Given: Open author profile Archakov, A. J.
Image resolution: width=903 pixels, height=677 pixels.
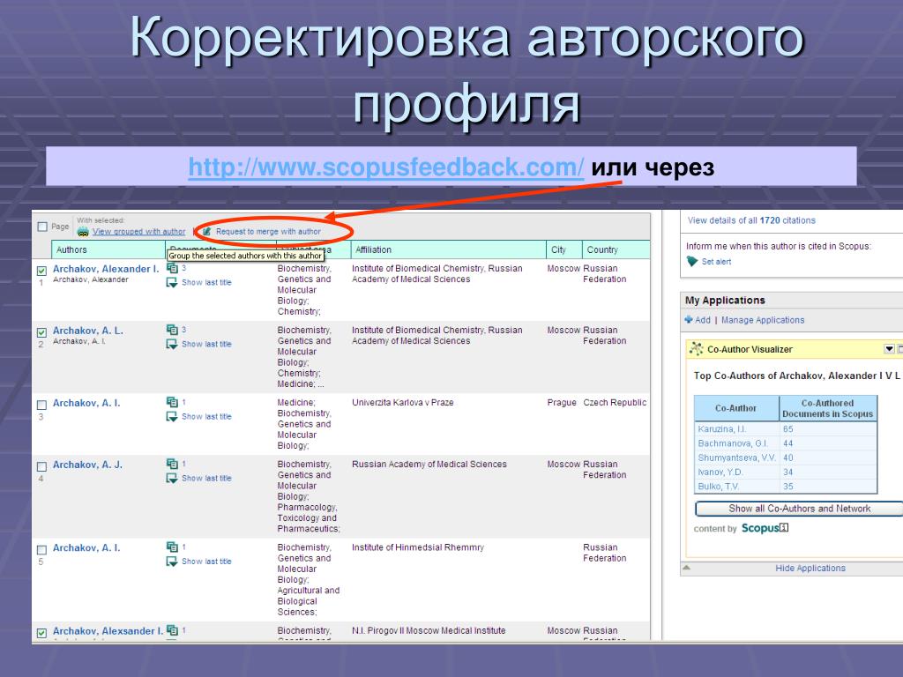Looking at the screenshot, I should click(x=87, y=465).
